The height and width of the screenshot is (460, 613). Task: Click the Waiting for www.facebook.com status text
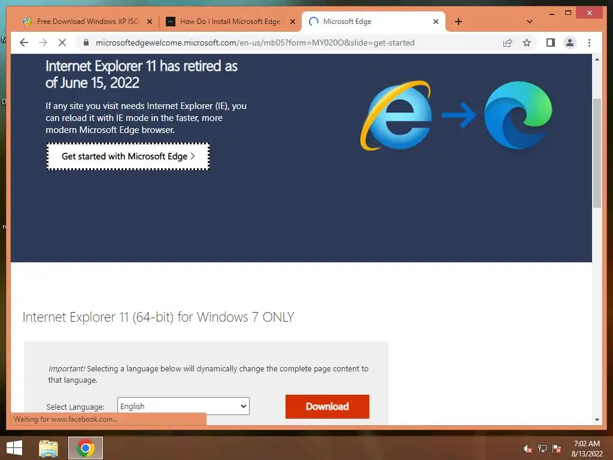pos(66,419)
